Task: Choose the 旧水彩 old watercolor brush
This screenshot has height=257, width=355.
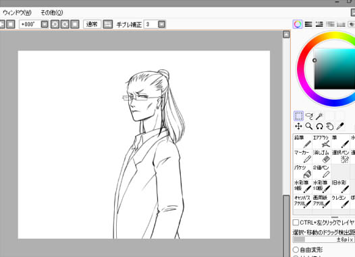Action: (341, 186)
